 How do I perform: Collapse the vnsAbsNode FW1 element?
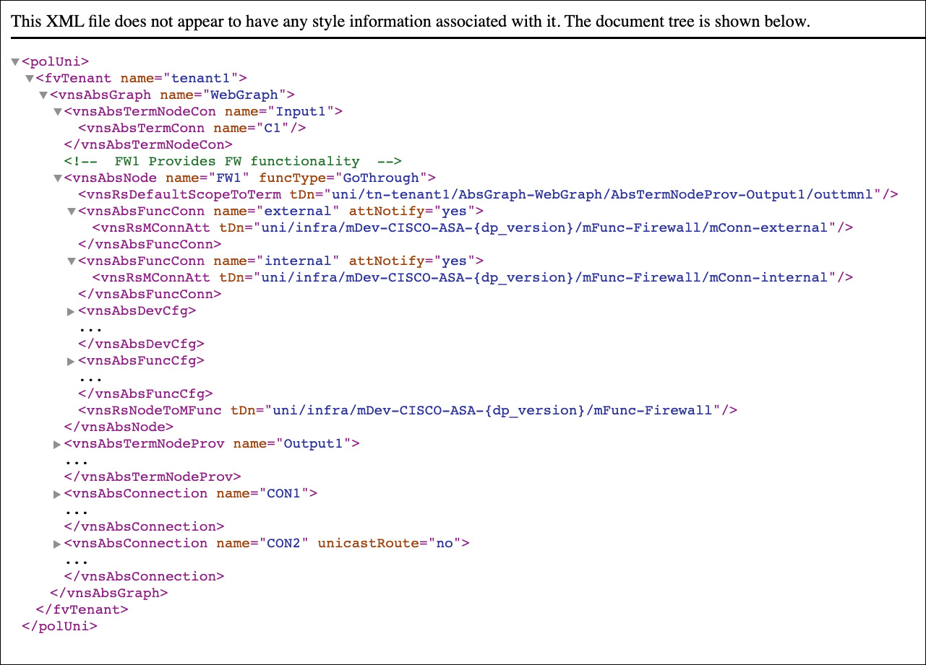point(58,178)
